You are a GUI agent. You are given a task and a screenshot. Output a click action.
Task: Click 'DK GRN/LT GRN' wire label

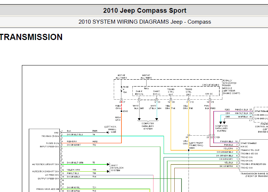point(75,163)
